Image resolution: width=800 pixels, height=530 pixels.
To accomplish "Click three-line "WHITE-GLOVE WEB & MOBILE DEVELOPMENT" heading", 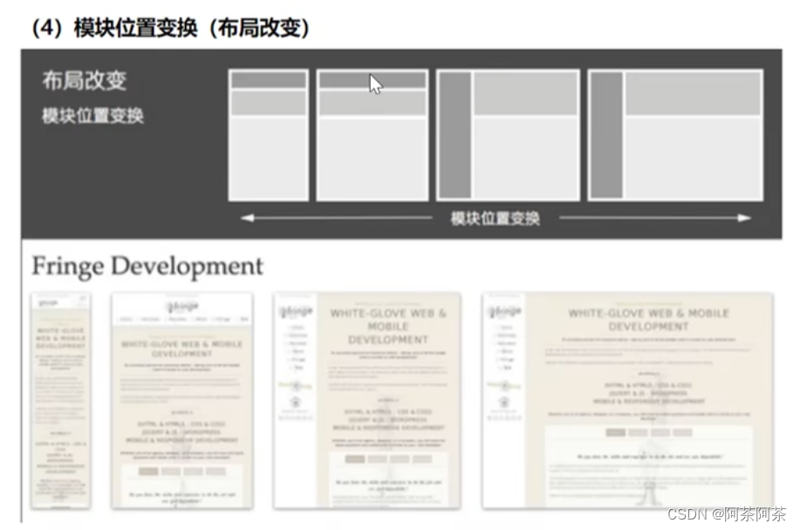I will (388, 326).
